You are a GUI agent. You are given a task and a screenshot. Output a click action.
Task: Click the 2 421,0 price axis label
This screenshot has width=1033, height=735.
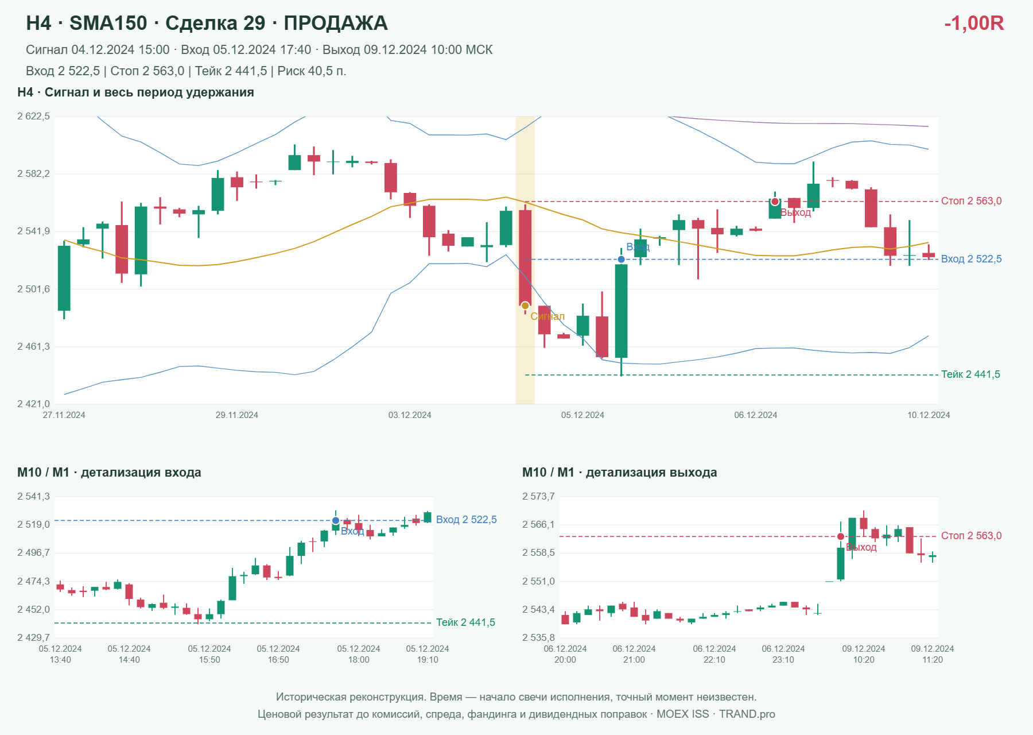[33, 404]
